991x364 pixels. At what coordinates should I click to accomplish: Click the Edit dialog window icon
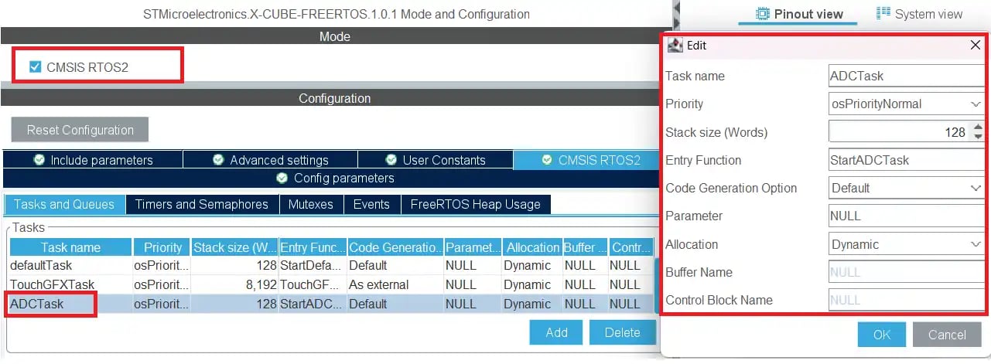pos(675,46)
